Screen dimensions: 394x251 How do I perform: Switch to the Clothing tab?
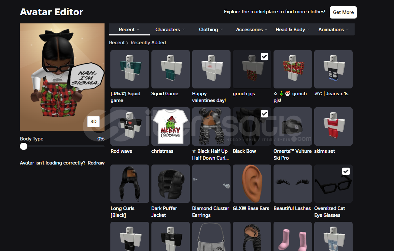(211, 29)
